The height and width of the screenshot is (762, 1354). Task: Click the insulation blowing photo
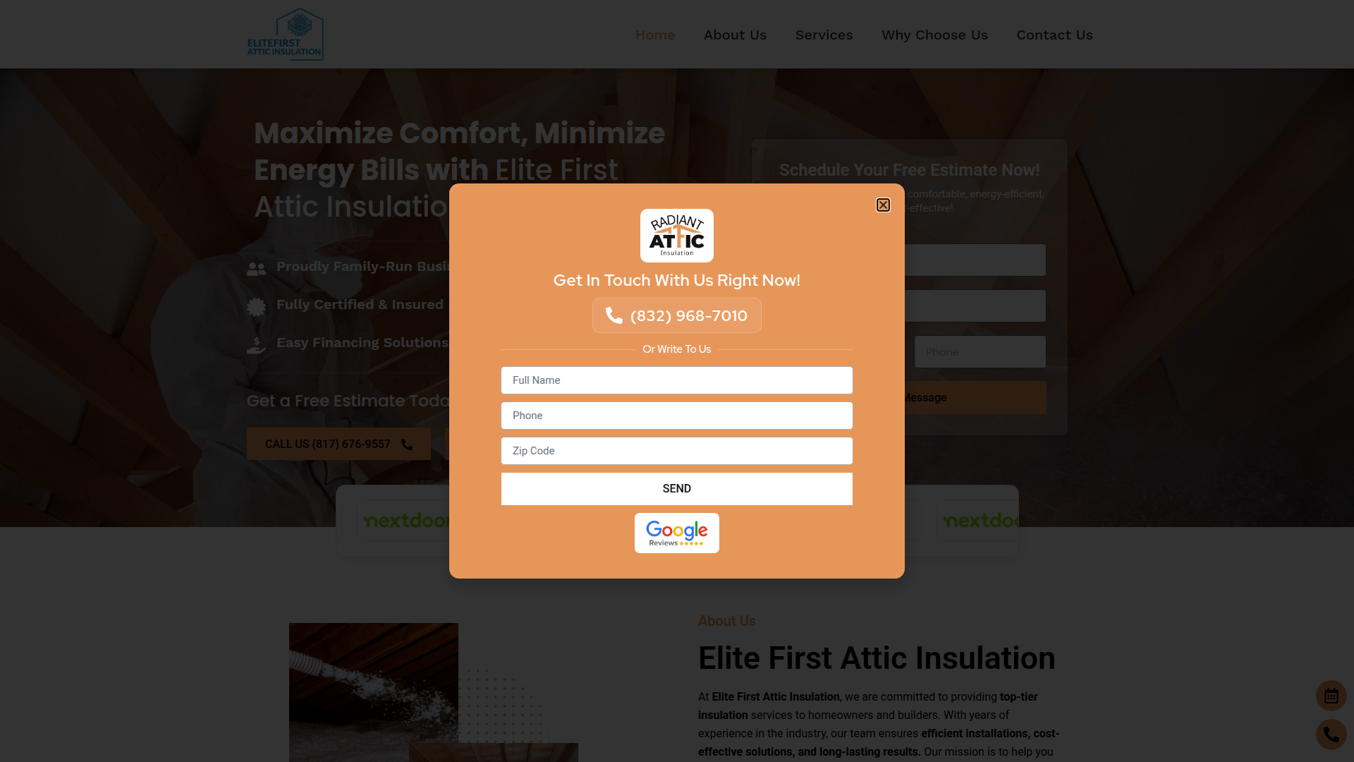pyautogui.click(x=374, y=692)
